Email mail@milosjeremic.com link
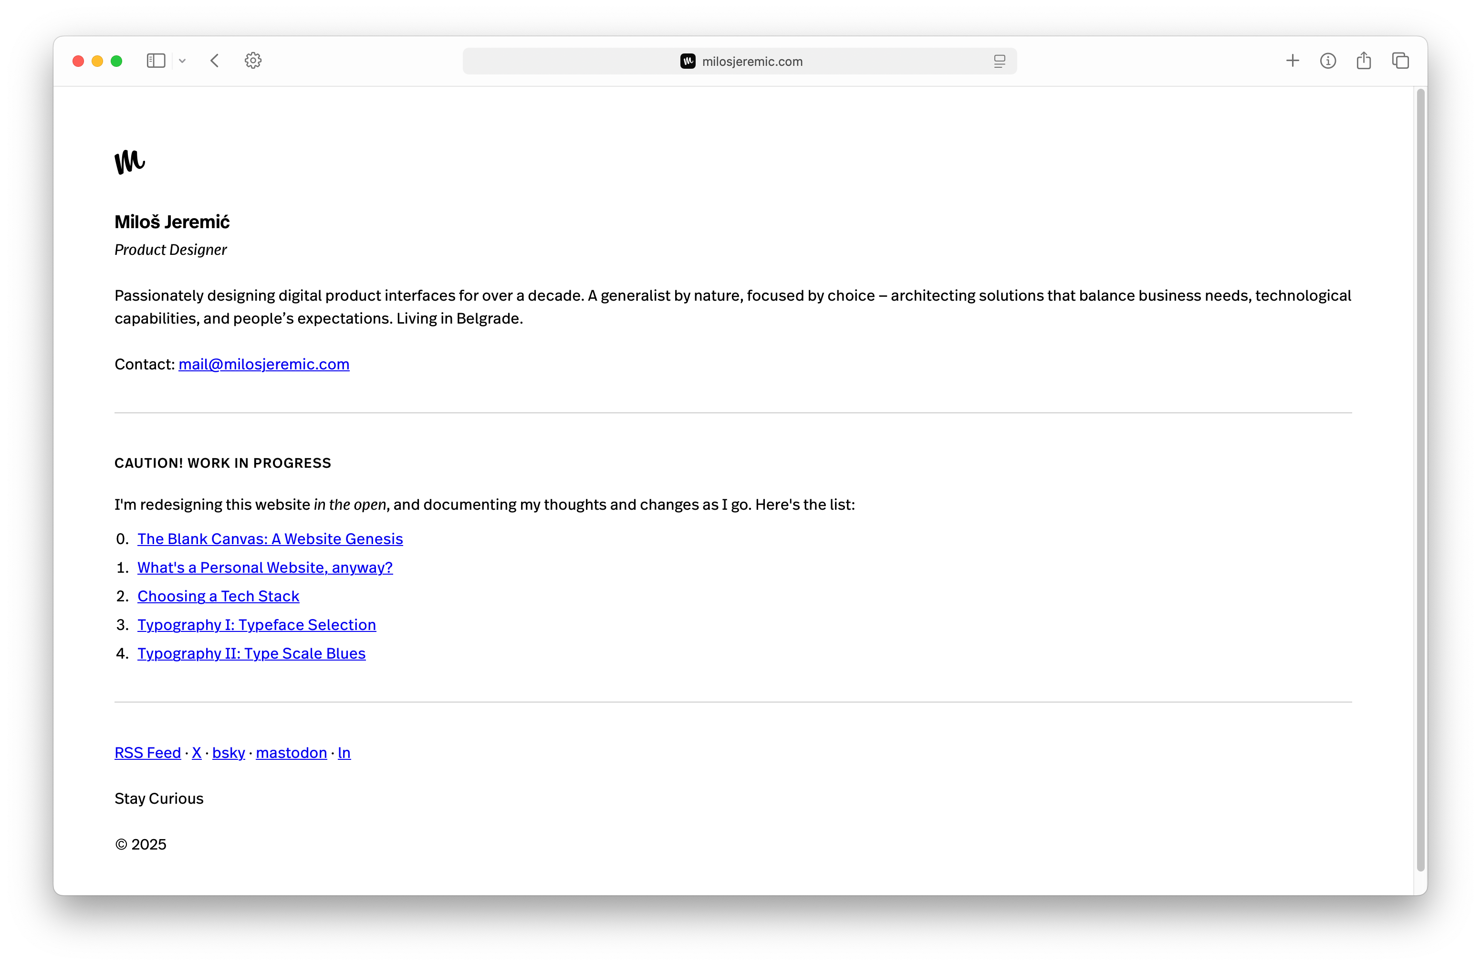 (264, 364)
